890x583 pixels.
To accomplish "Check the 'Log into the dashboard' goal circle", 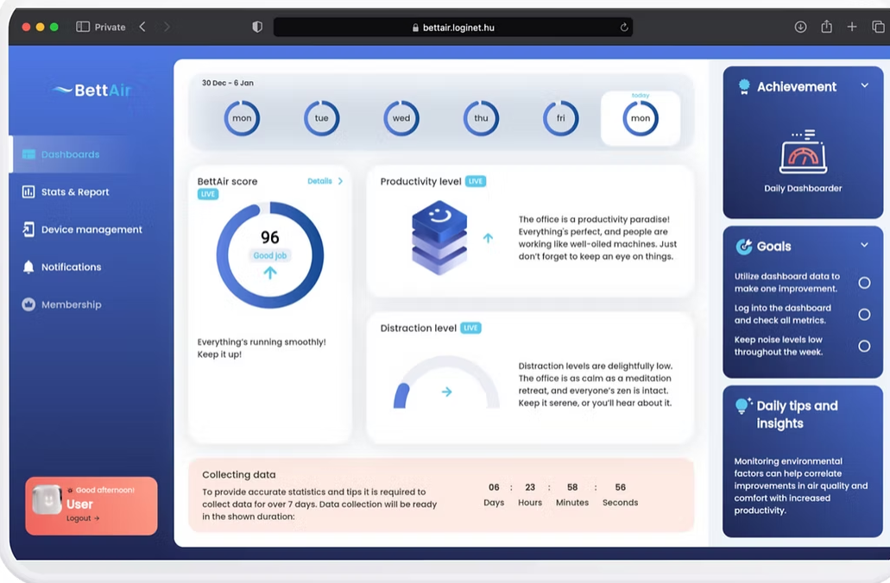I will (x=864, y=314).
